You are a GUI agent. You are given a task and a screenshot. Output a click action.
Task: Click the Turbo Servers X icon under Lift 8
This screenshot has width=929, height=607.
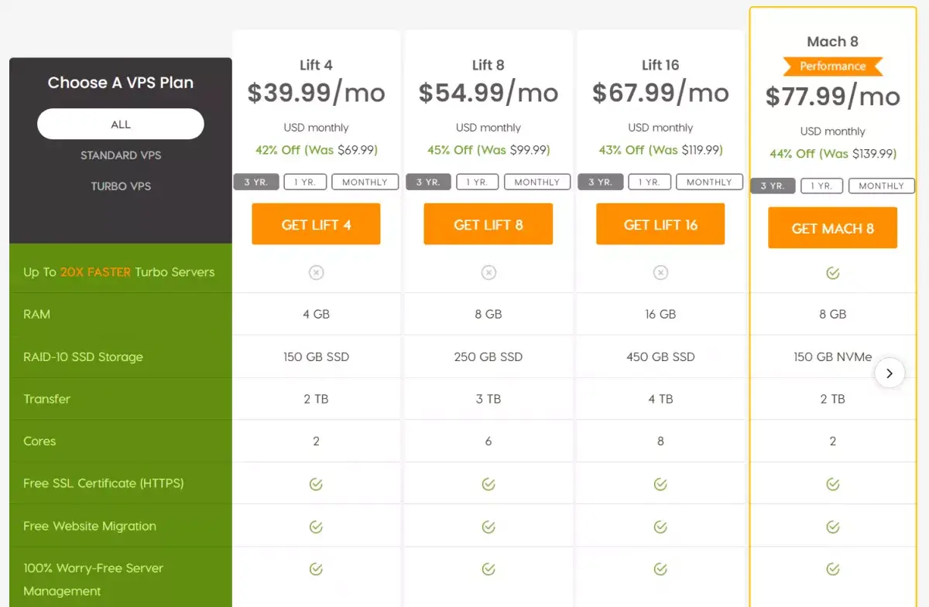[x=488, y=272]
